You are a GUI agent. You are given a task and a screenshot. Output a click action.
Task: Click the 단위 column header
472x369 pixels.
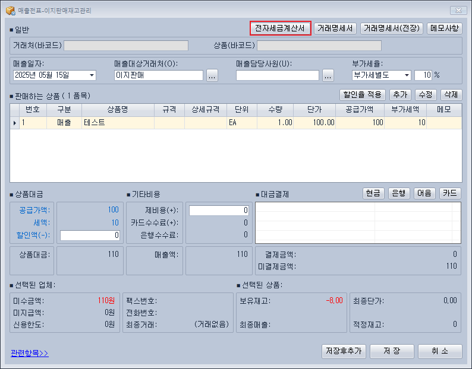coord(242,110)
